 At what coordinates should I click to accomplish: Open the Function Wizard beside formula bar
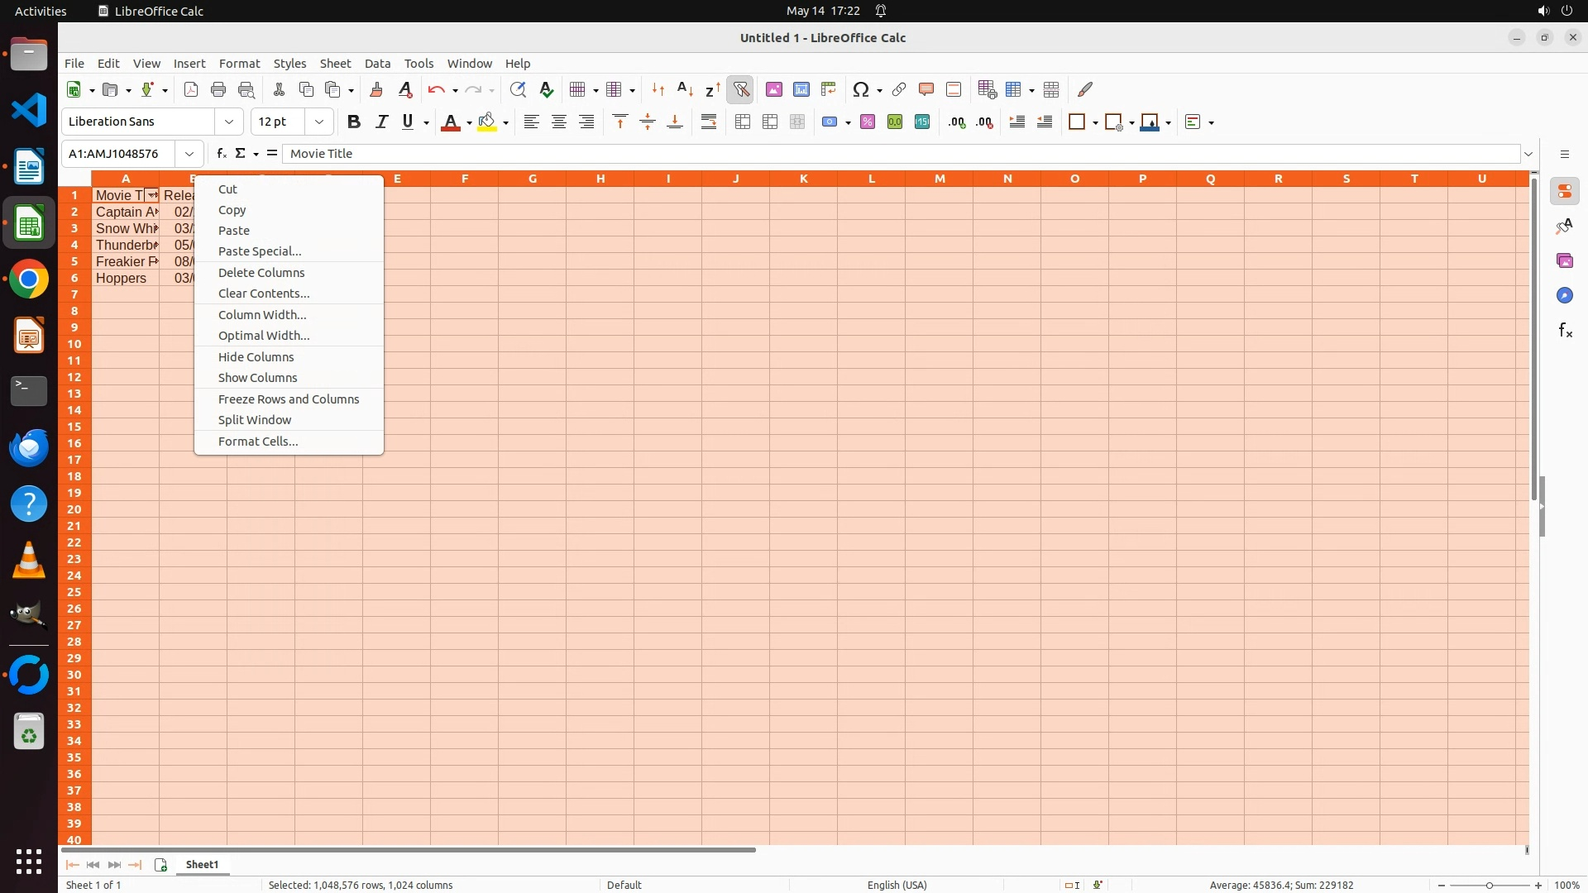tap(221, 154)
